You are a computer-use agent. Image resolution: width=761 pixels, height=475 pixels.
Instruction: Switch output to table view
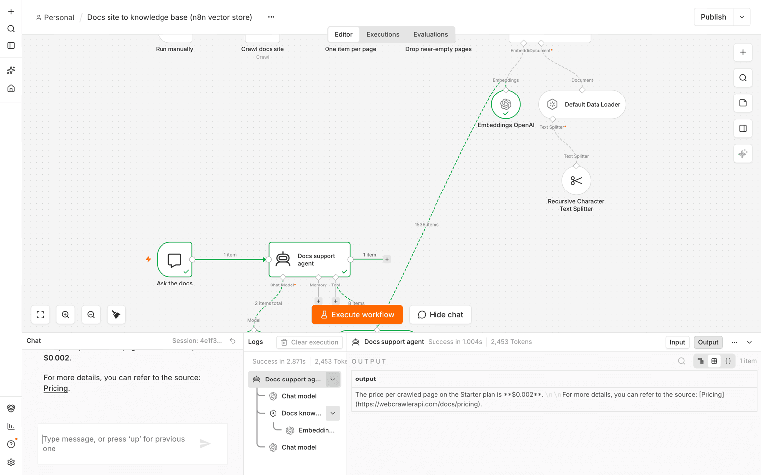(714, 361)
